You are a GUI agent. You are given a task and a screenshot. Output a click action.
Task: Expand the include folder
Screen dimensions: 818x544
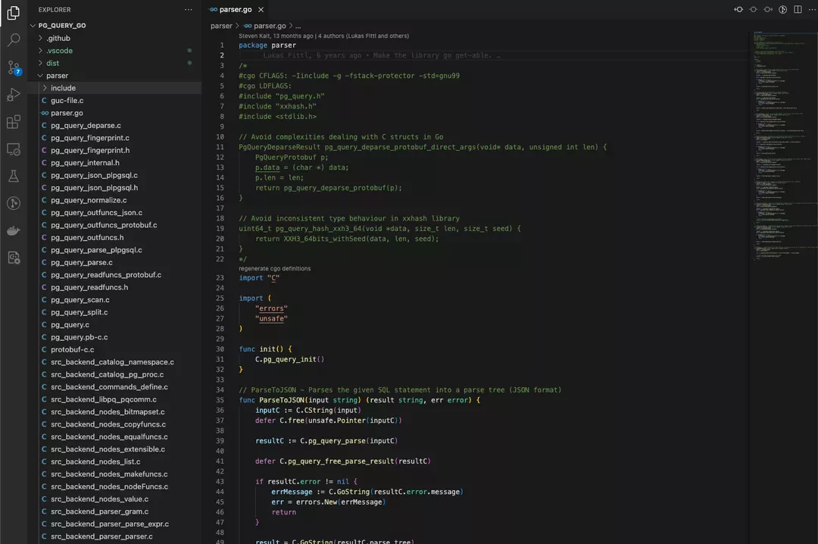tap(63, 88)
